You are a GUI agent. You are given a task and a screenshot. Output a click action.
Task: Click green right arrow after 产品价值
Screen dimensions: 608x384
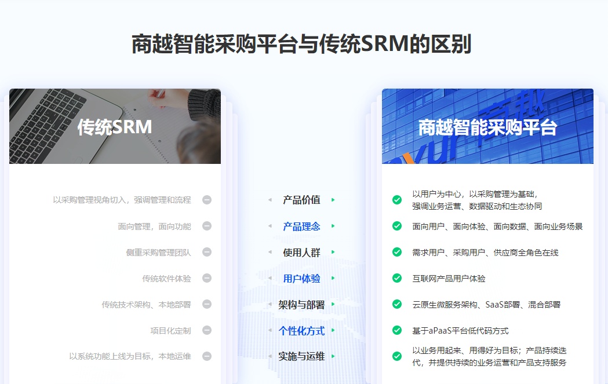click(x=333, y=200)
